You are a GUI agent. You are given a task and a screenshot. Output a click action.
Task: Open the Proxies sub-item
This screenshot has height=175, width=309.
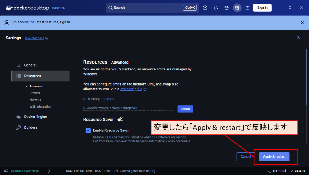click(35, 93)
